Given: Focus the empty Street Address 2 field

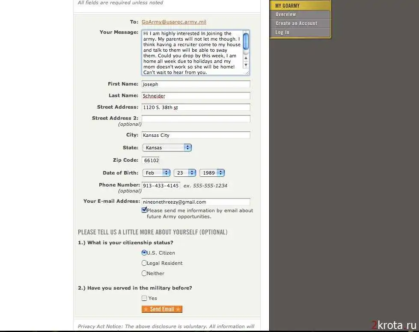Looking at the screenshot, I should 196,119.
